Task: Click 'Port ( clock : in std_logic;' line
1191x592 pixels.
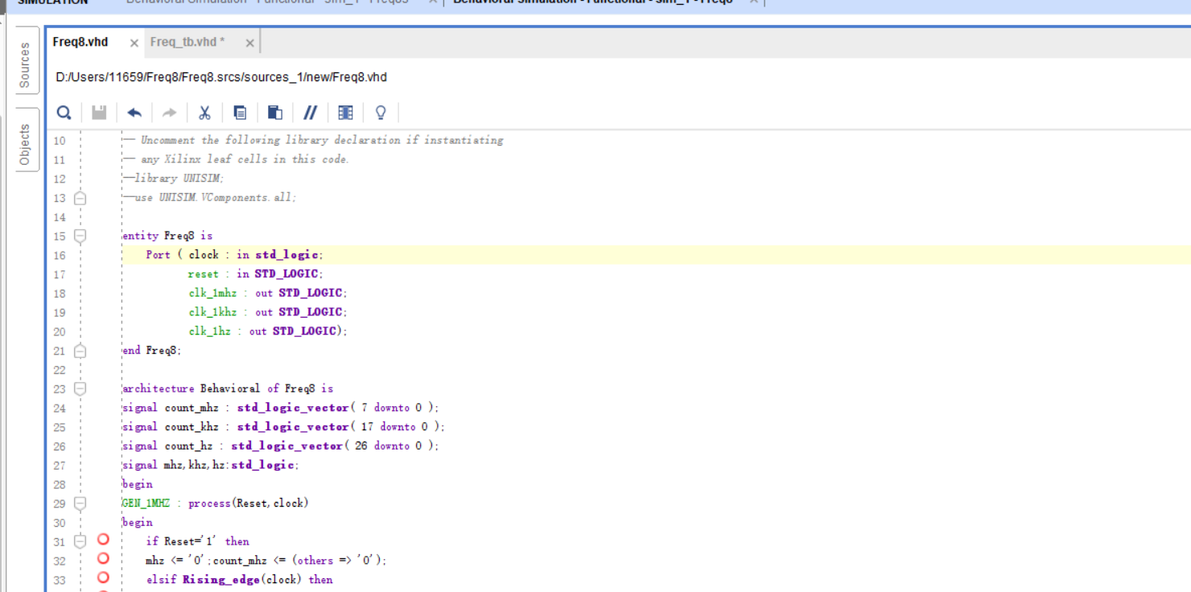Action: point(235,255)
